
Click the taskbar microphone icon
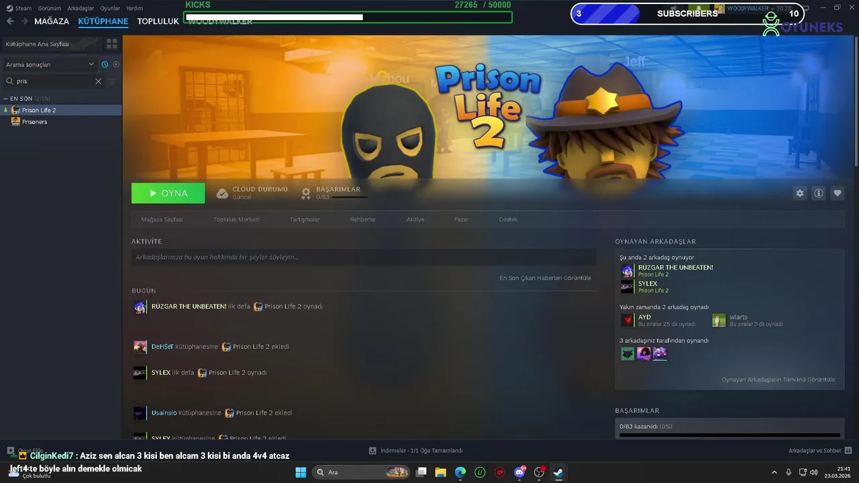(x=789, y=472)
